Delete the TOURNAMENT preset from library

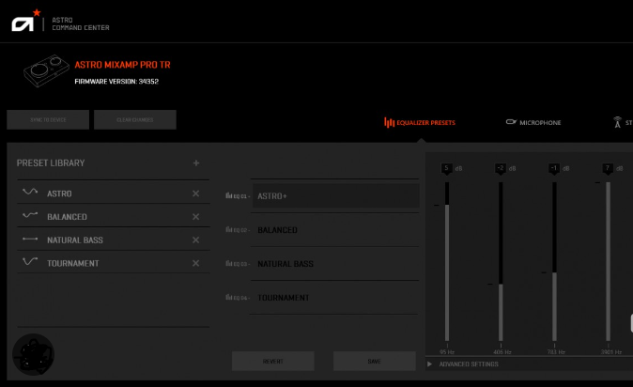(195, 263)
